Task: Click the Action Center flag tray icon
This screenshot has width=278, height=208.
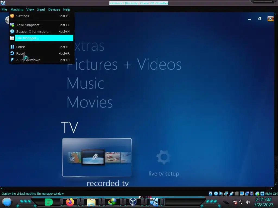Action: pyautogui.click(x=235, y=202)
